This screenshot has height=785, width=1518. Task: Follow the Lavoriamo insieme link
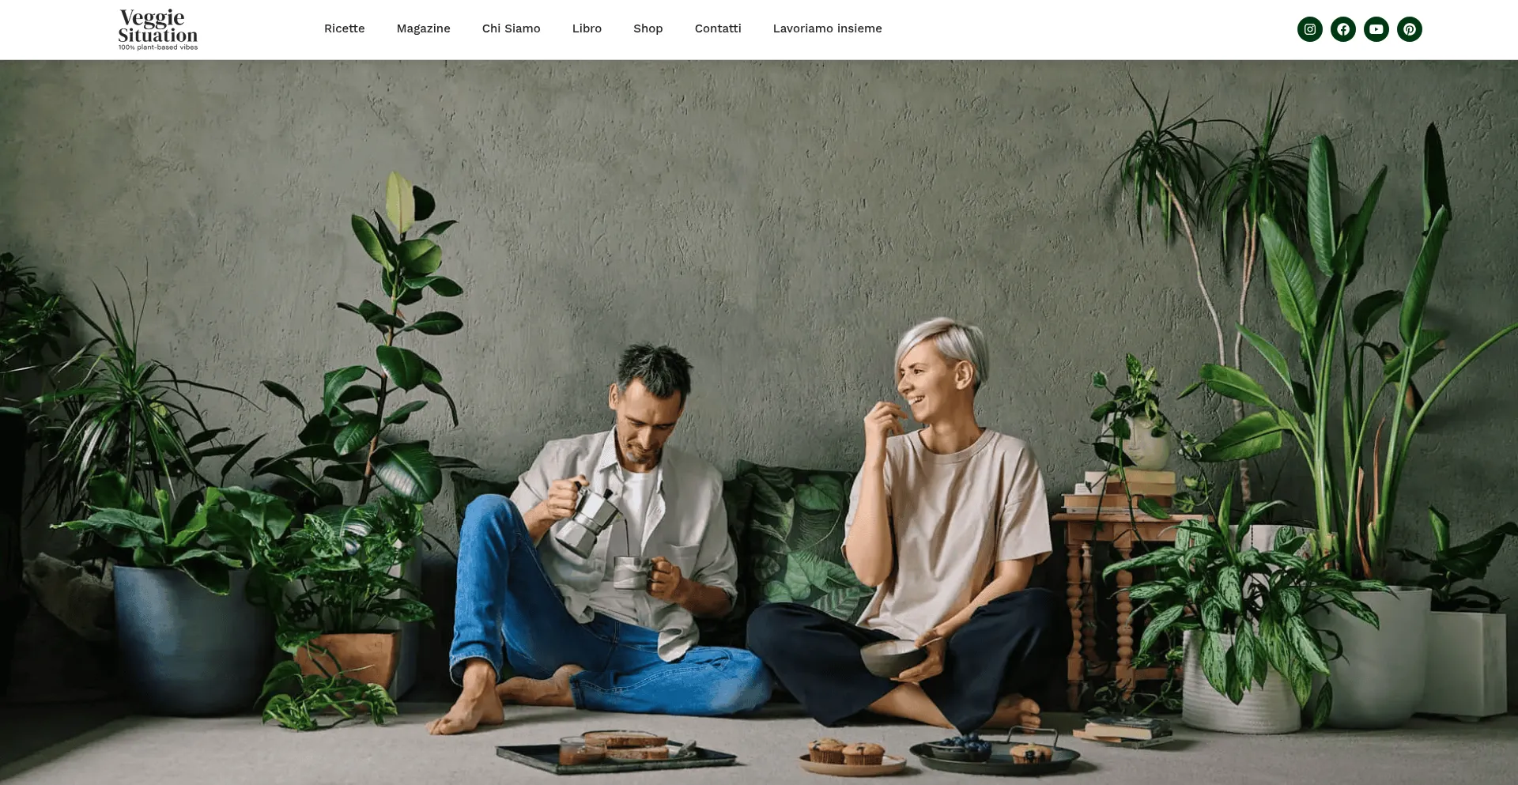click(x=828, y=28)
